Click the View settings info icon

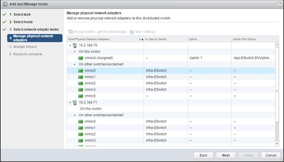point(132,32)
